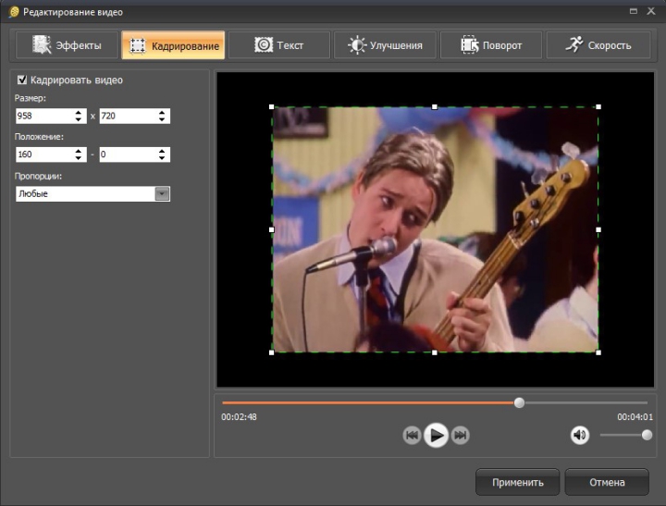Close the Редактирование видео dialog

click(651, 11)
